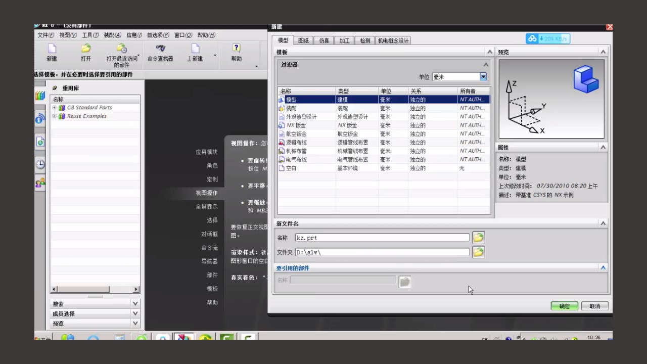Sort templates by 类型 column header
The height and width of the screenshot is (364, 647).
click(x=357, y=91)
